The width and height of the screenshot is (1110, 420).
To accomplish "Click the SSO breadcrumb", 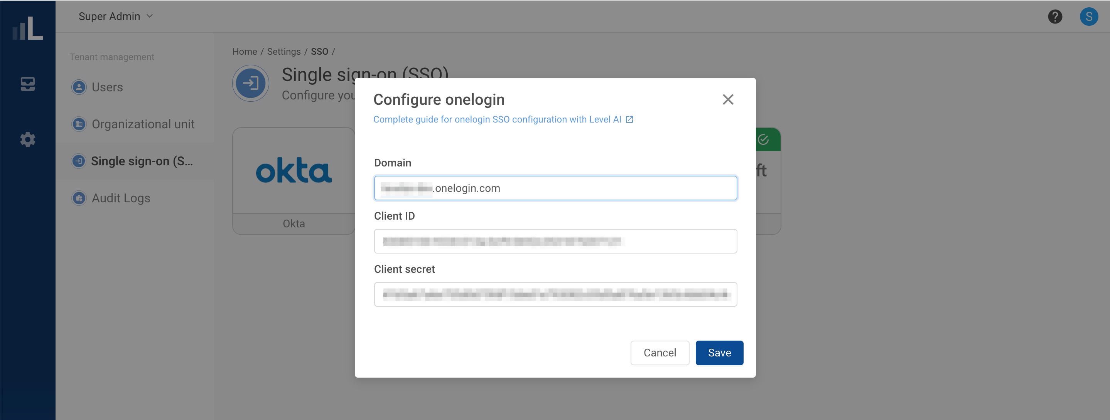I will (x=319, y=51).
